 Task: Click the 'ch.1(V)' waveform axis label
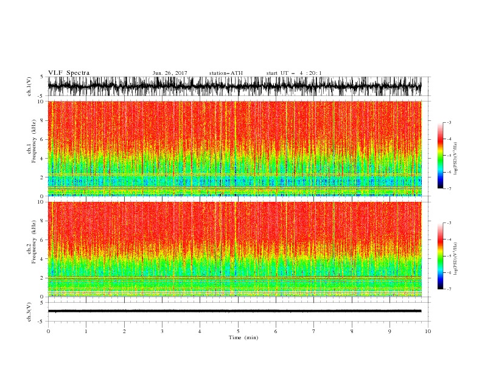[x=29, y=86]
